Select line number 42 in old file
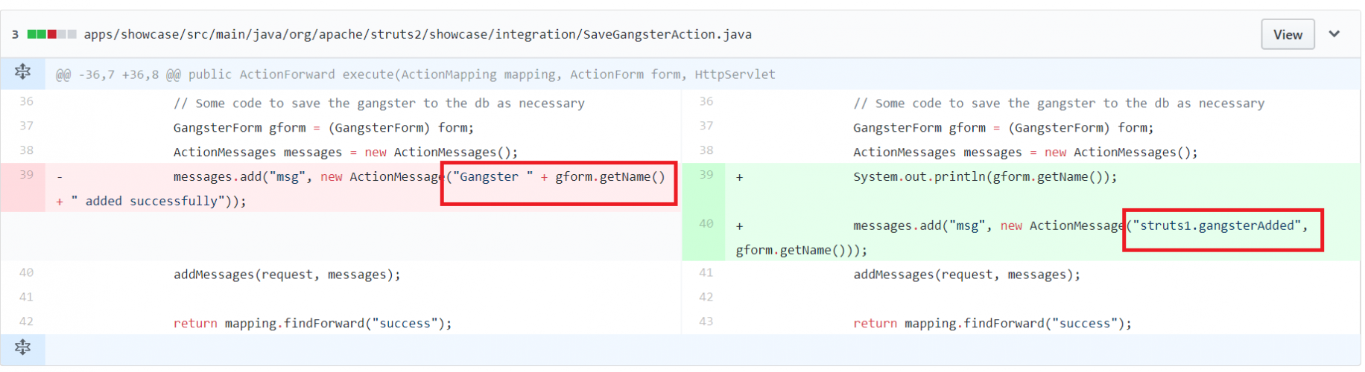This screenshot has width=1365, height=372. tap(26, 321)
